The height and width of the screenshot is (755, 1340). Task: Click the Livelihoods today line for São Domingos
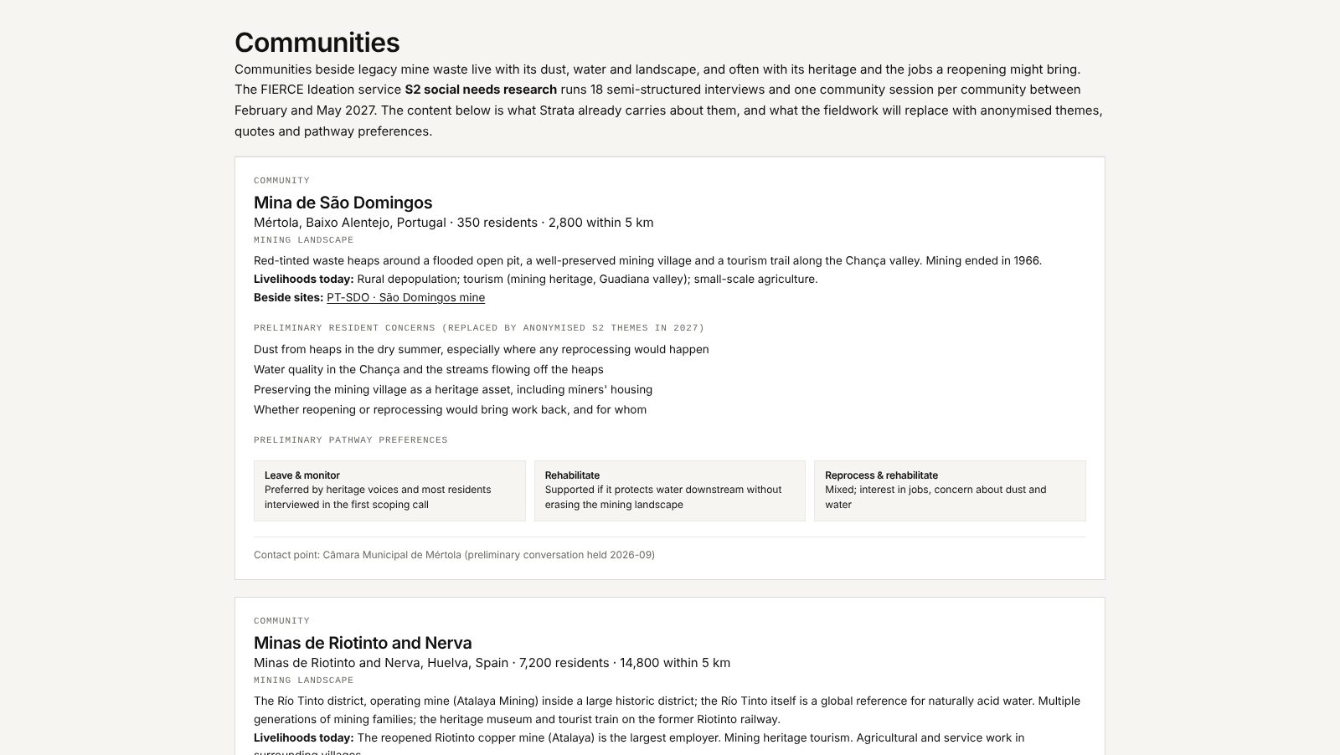click(x=535, y=279)
